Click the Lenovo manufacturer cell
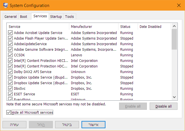The height and width of the screenshot is (131, 185). click(77, 55)
